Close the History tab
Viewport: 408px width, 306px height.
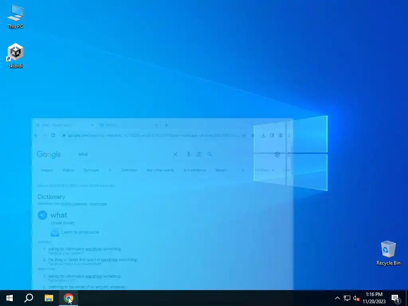click(156, 125)
